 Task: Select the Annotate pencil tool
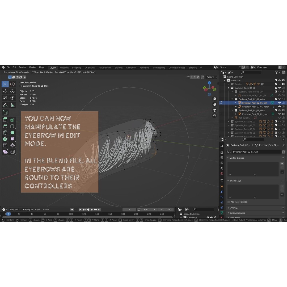pos(5,105)
